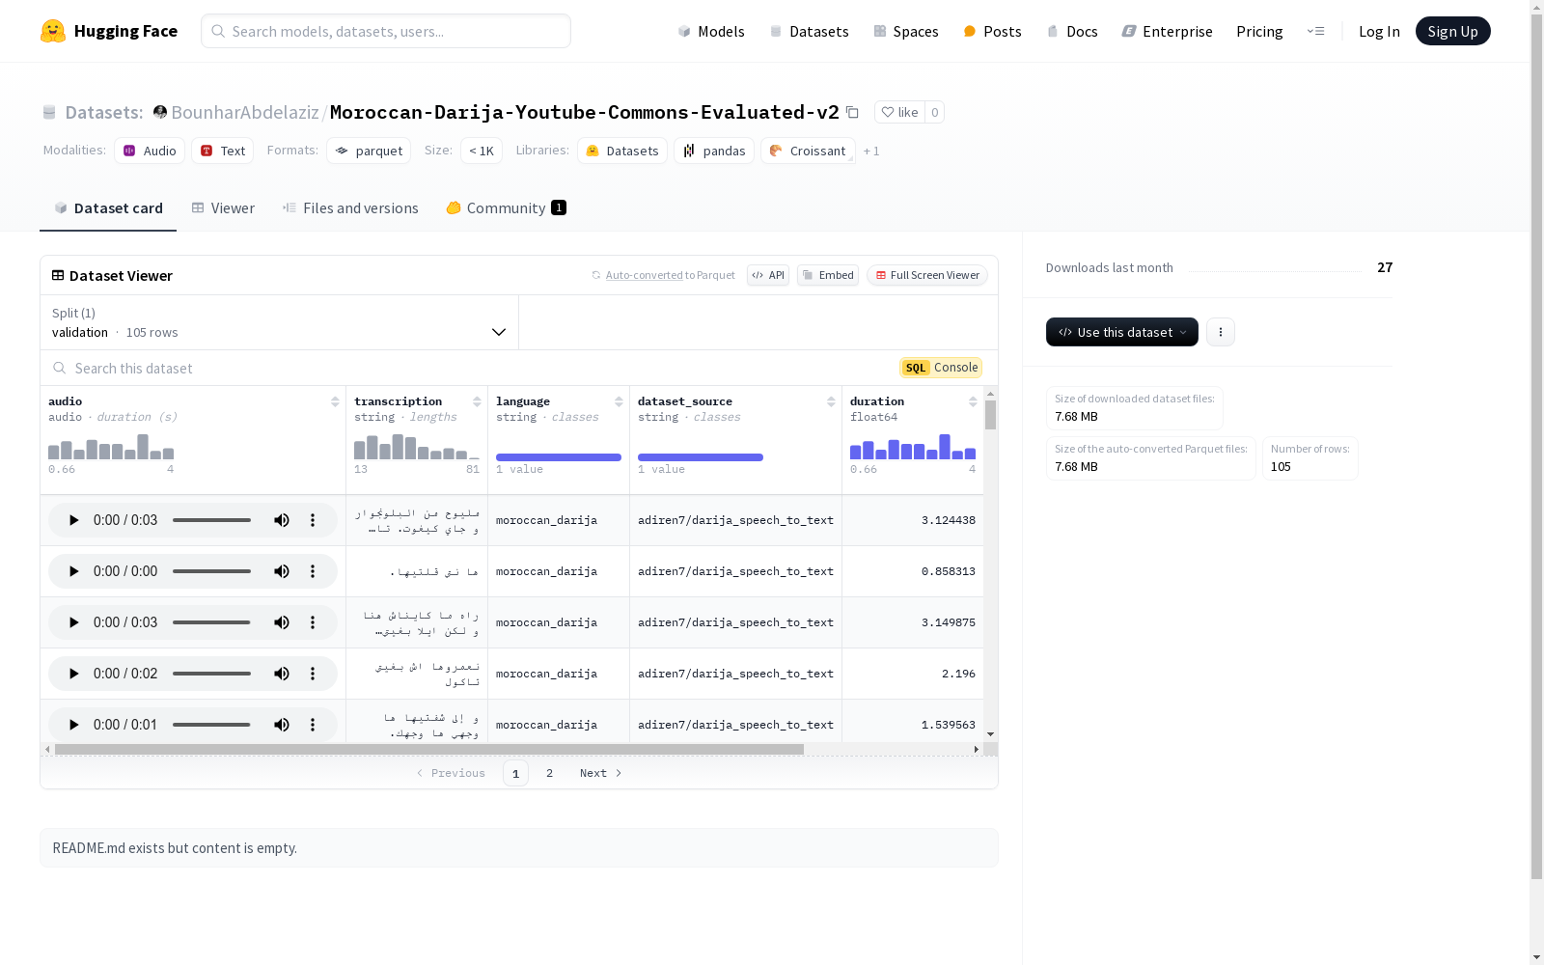Image resolution: width=1544 pixels, height=965 pixels.
Task: Mute audio in the 3.149875 duration row
Action: (282, 622)
